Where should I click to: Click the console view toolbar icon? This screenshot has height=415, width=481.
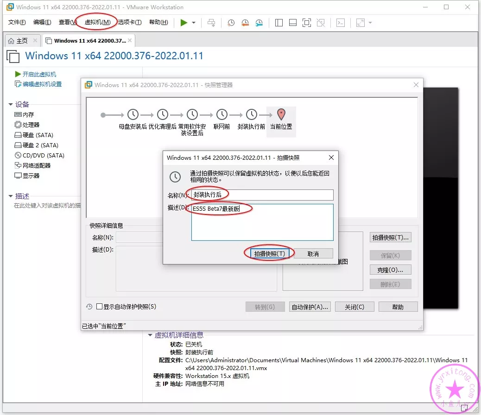(x=341, y=23)
